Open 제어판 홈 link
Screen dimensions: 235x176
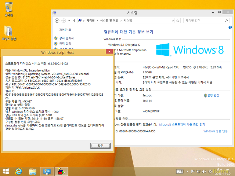pos(65,30)
